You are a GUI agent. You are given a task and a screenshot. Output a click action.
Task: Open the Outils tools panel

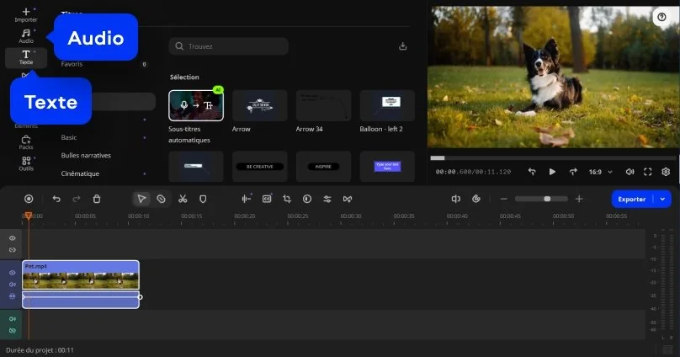tap(26, 163)
